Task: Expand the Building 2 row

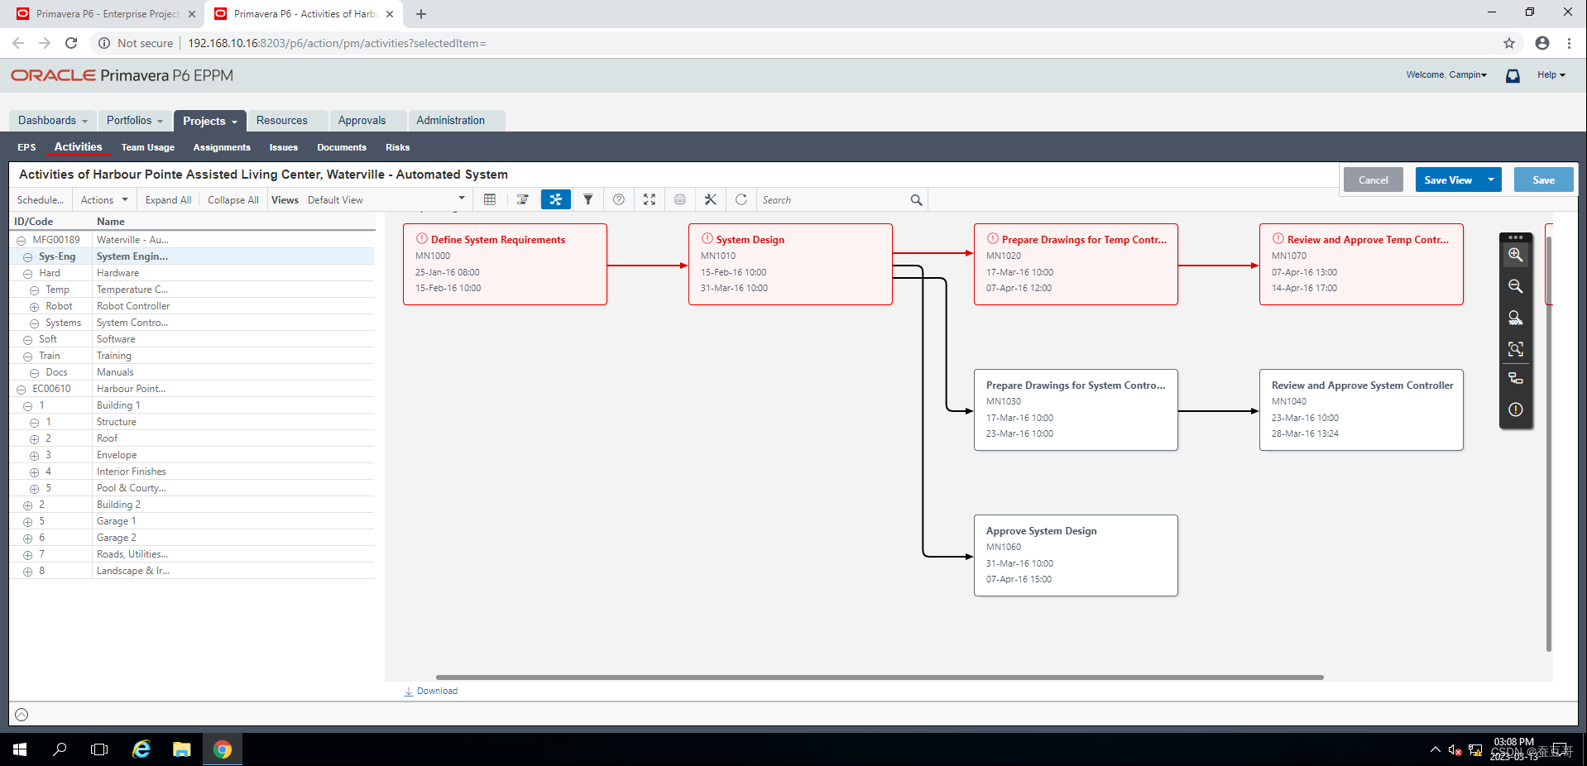Action: click(x=27, y=505)
